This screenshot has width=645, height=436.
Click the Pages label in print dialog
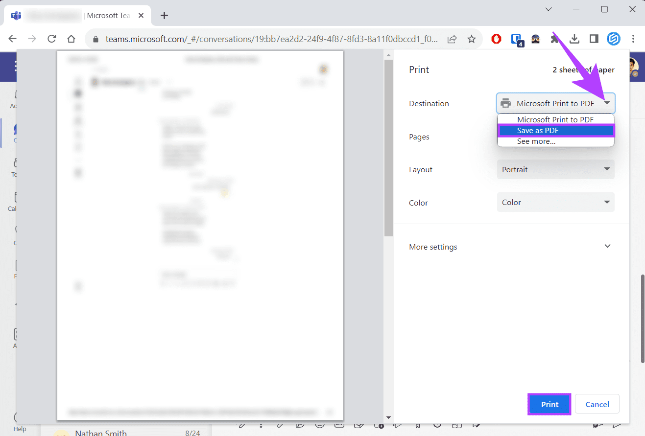click(419, 137)
